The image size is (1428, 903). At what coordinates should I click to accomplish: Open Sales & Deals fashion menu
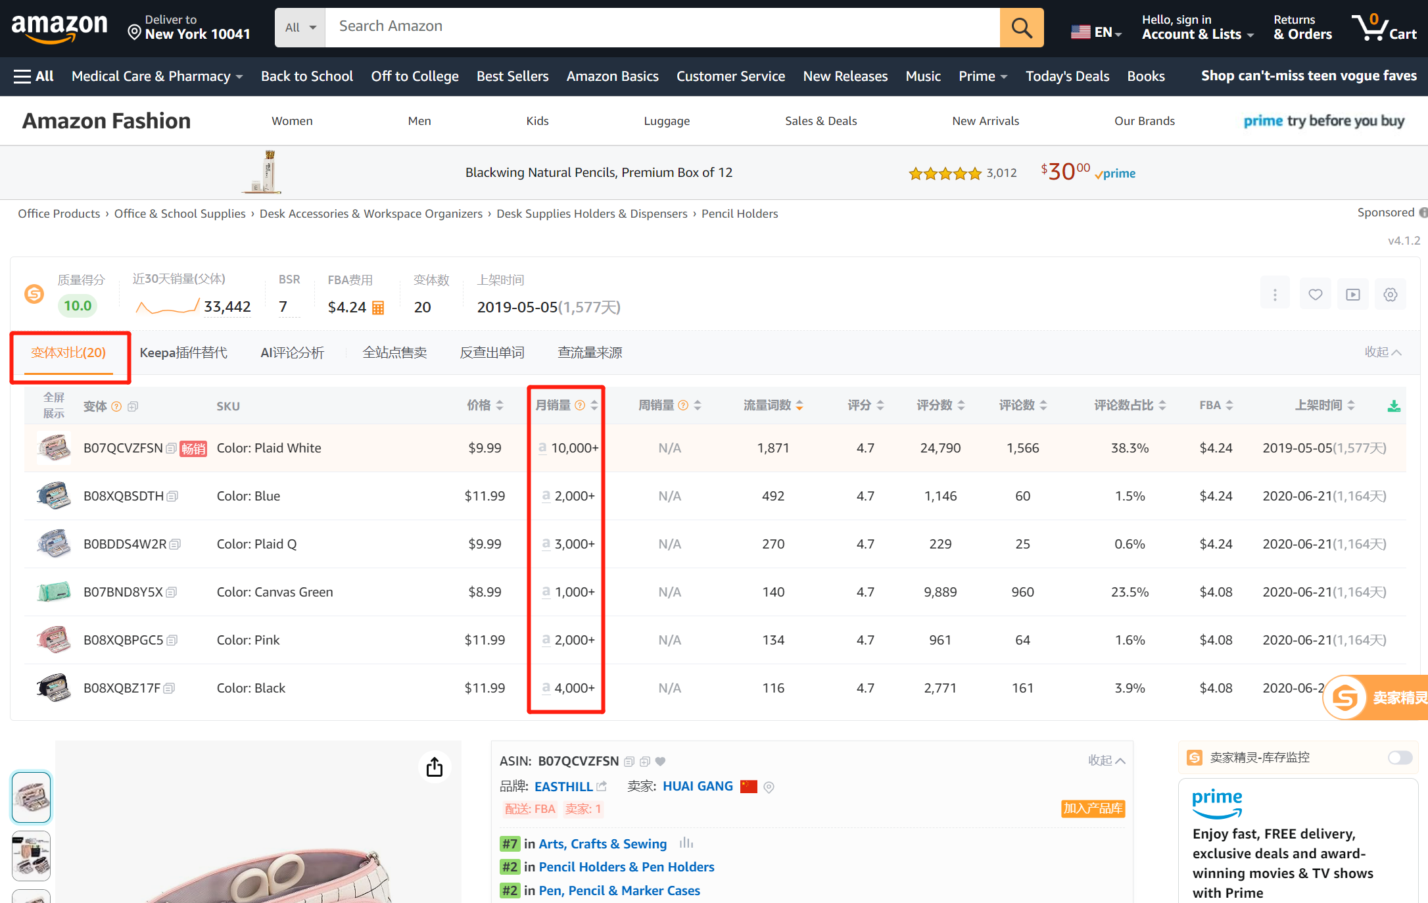point(821,121)
